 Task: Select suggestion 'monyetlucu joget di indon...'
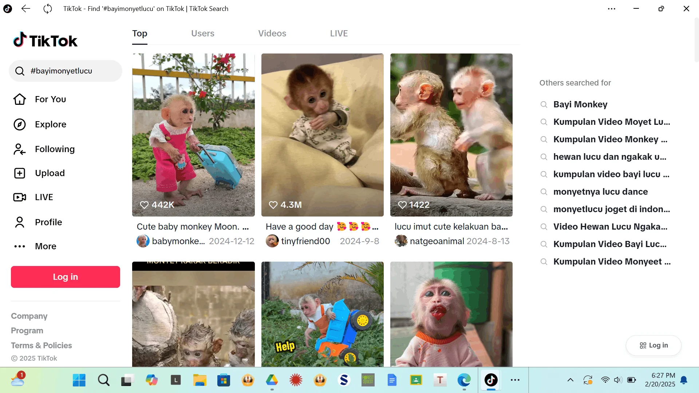coord(612,209)
